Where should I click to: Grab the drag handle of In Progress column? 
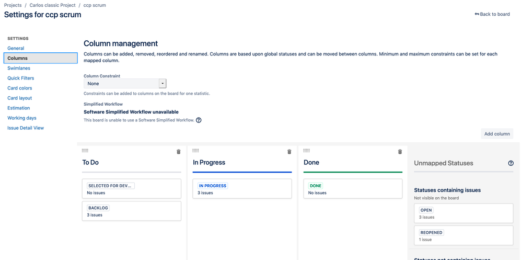[196, 151]
